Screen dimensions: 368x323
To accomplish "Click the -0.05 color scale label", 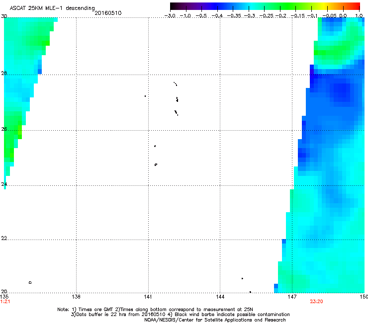I will tap(330, 16).
